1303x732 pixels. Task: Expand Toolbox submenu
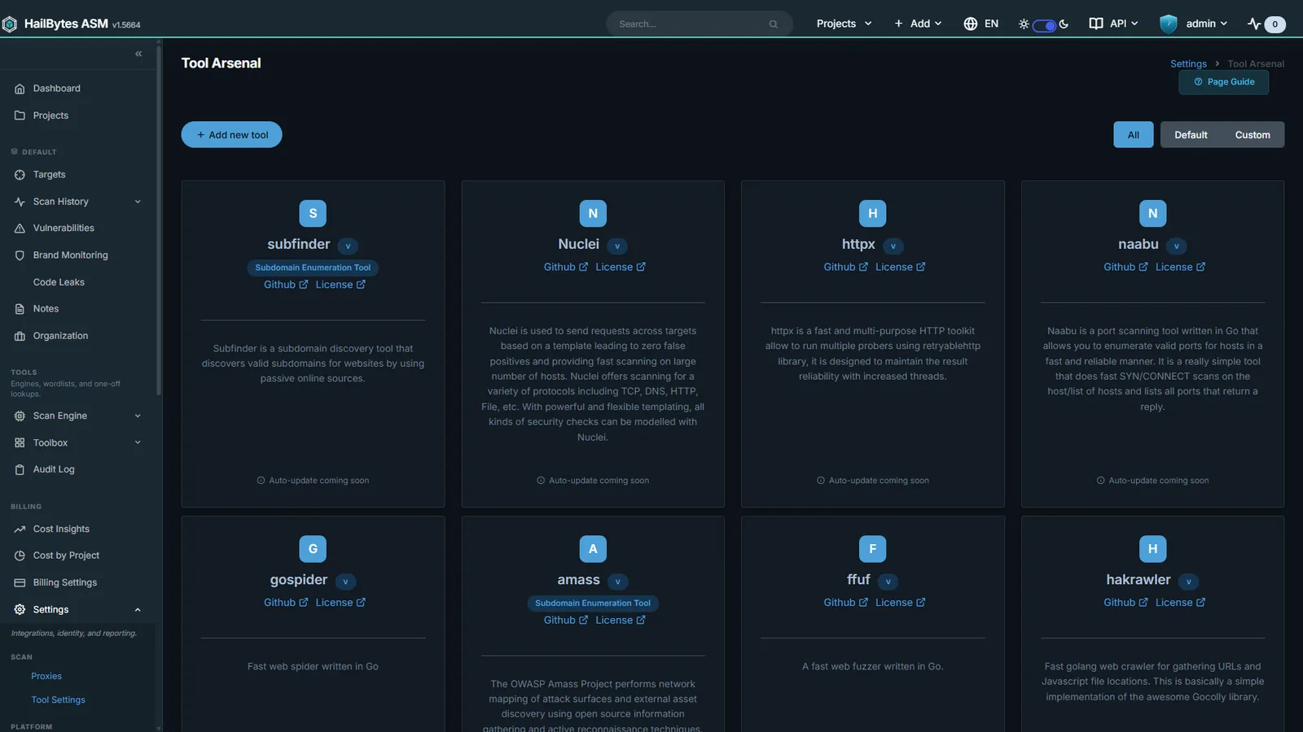[x=138, y=442]
